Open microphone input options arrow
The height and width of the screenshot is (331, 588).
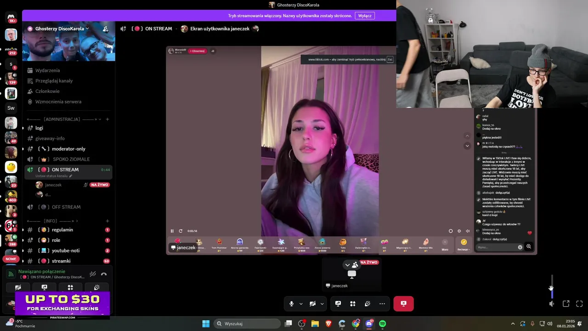[301, 304]
